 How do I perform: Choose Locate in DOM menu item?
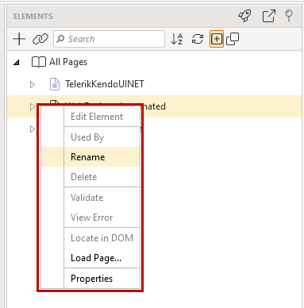point(102,238)
